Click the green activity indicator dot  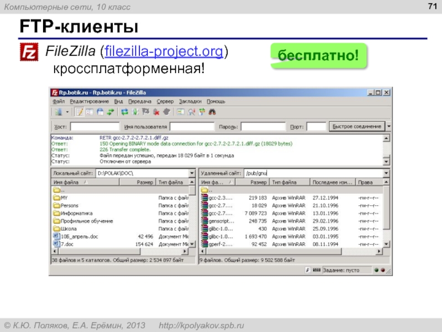[x=376, y=270]
